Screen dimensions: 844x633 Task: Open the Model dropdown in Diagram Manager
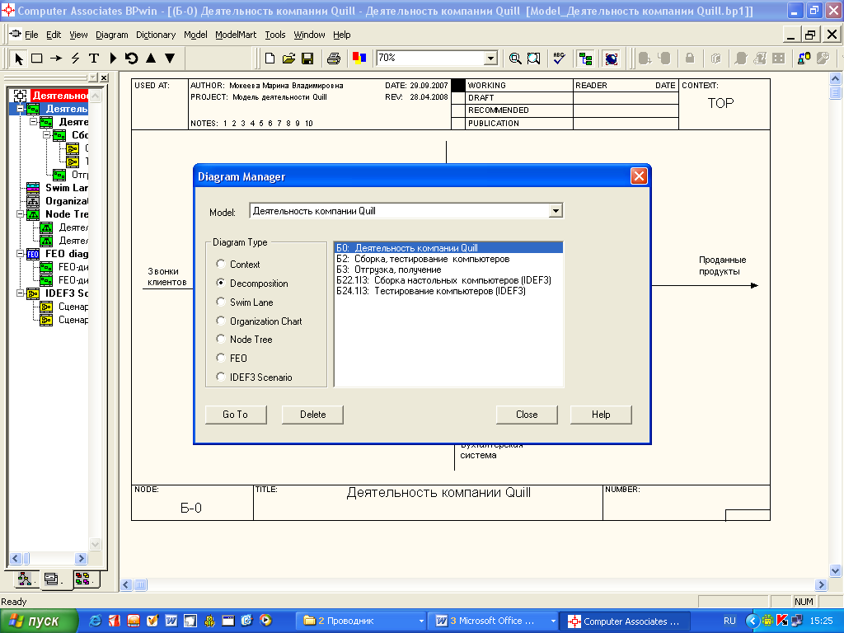click(556, 211)
